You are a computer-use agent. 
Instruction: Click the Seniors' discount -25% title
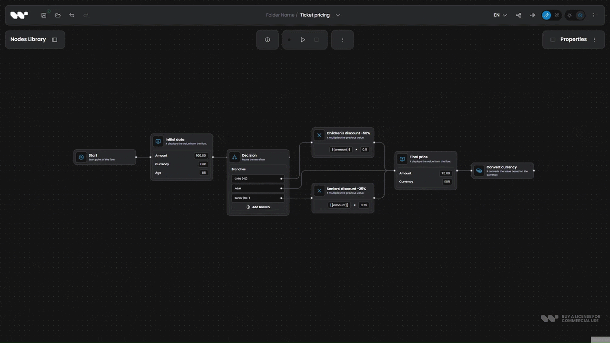click(x=346, y=189)
